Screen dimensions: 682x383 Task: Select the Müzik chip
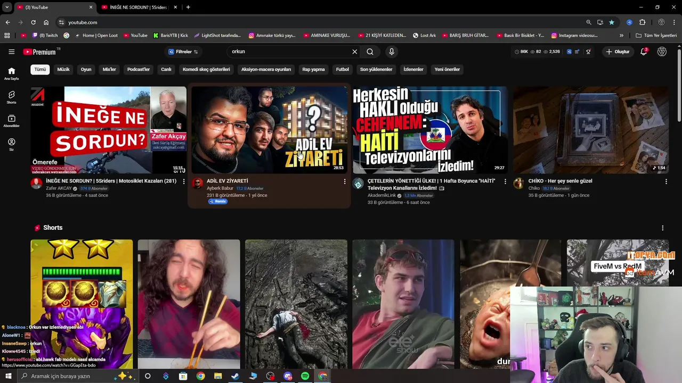pos(63,69)
